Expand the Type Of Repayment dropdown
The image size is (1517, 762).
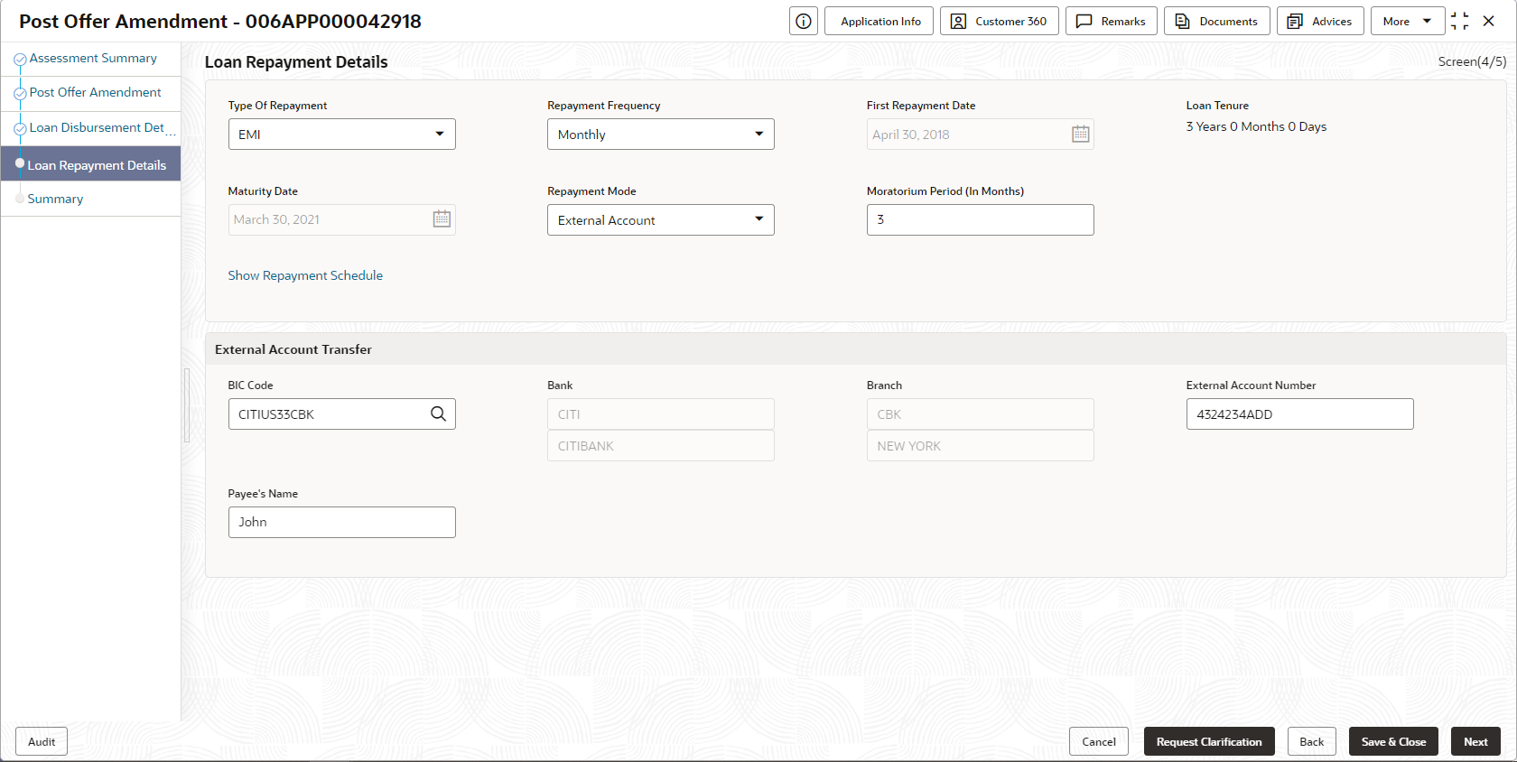[x=440, y=135]
